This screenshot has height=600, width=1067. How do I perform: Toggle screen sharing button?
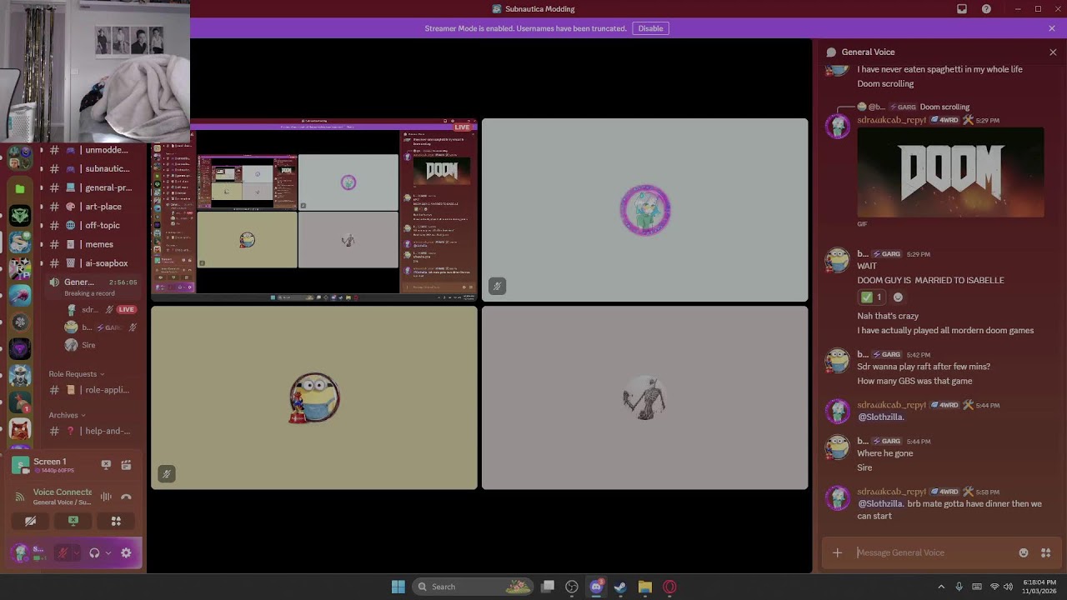click(x=73, y=521)
